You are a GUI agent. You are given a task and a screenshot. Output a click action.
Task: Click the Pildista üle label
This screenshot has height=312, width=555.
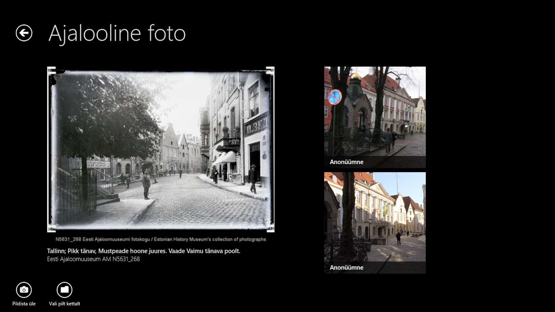coord(24,304)
